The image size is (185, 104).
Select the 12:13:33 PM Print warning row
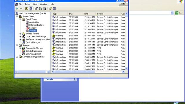[x=88, y=51]
